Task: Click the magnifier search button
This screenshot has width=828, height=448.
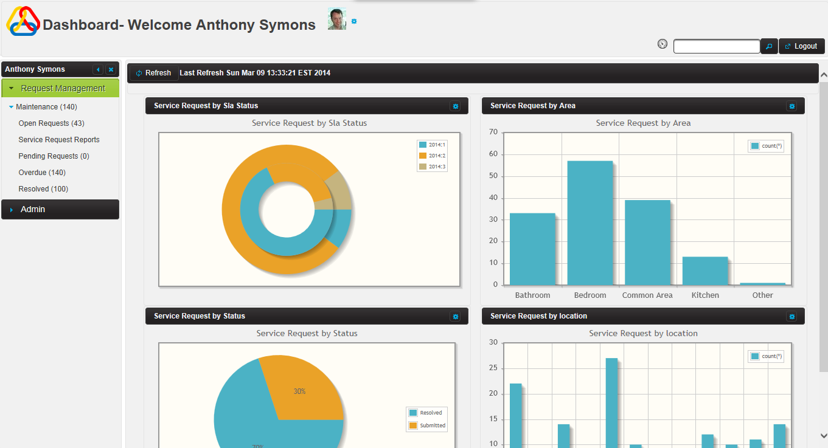Action: coord(769,46)
